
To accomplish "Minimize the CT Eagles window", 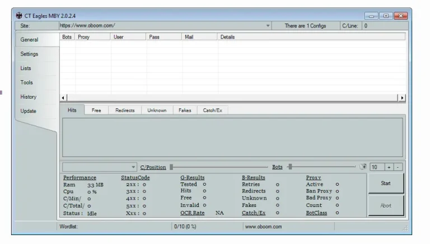I will (371, 16).
